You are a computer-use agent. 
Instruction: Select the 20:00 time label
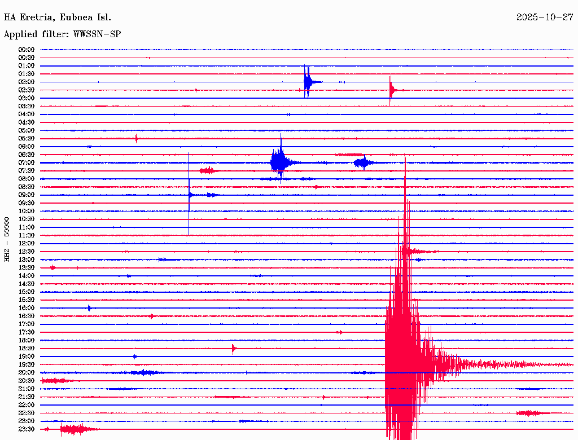tap(27, 372)
